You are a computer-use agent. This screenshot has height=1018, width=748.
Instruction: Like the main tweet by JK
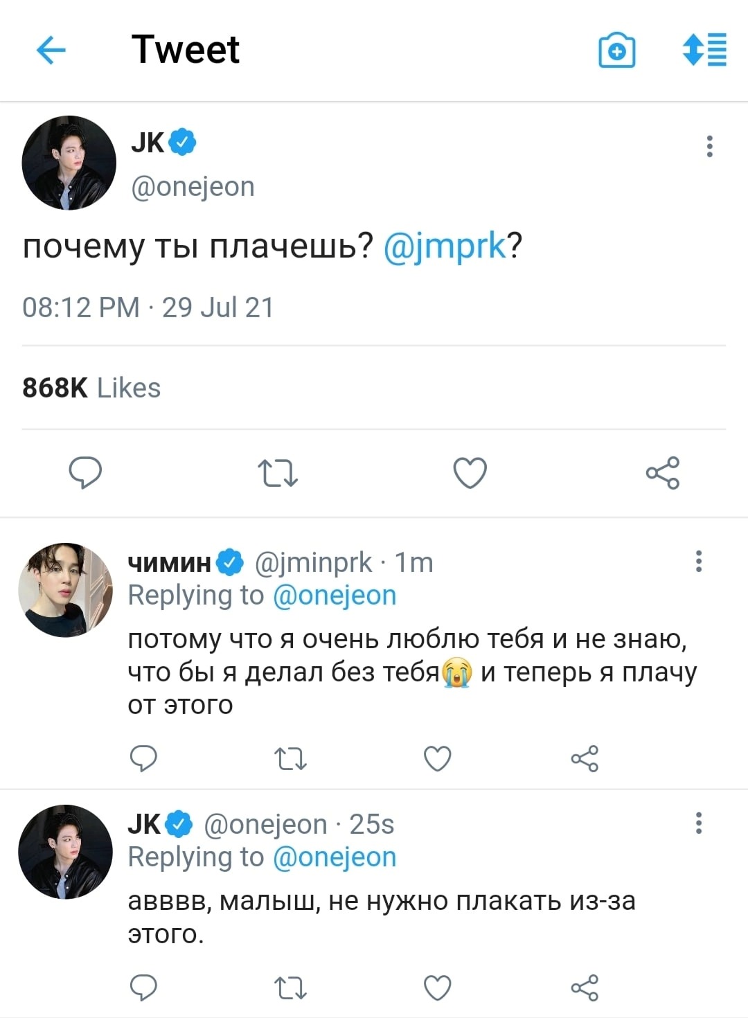click(470, 473)
